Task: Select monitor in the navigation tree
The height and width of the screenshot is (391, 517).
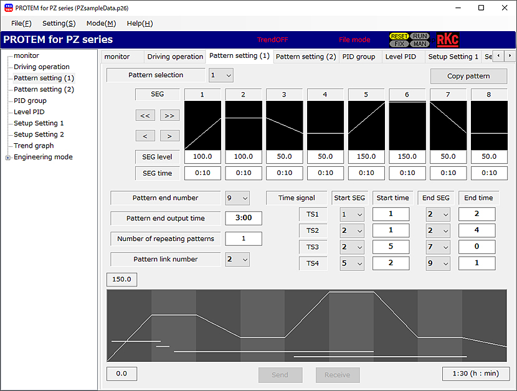Action: (x=26, y=55)
